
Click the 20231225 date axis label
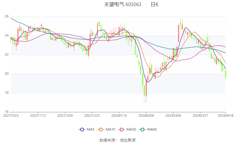click(x=92, y=116)
